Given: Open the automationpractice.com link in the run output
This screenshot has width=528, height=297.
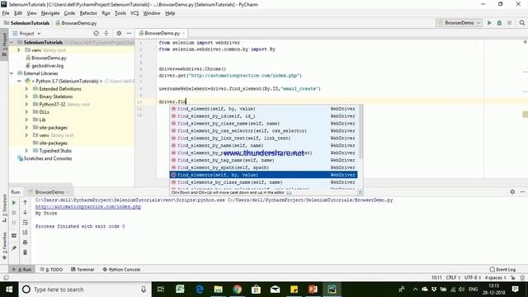Looking at the screenshot, I should (x=88, y=207).
